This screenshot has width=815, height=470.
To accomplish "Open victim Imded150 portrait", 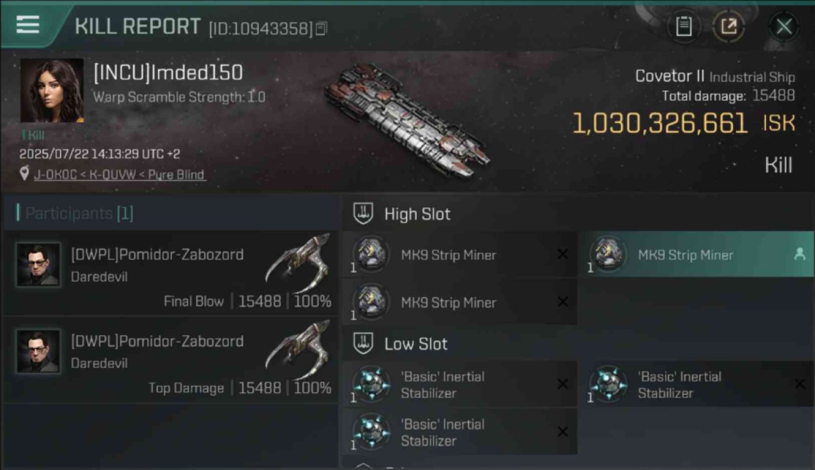I will (x=52, y=91).
